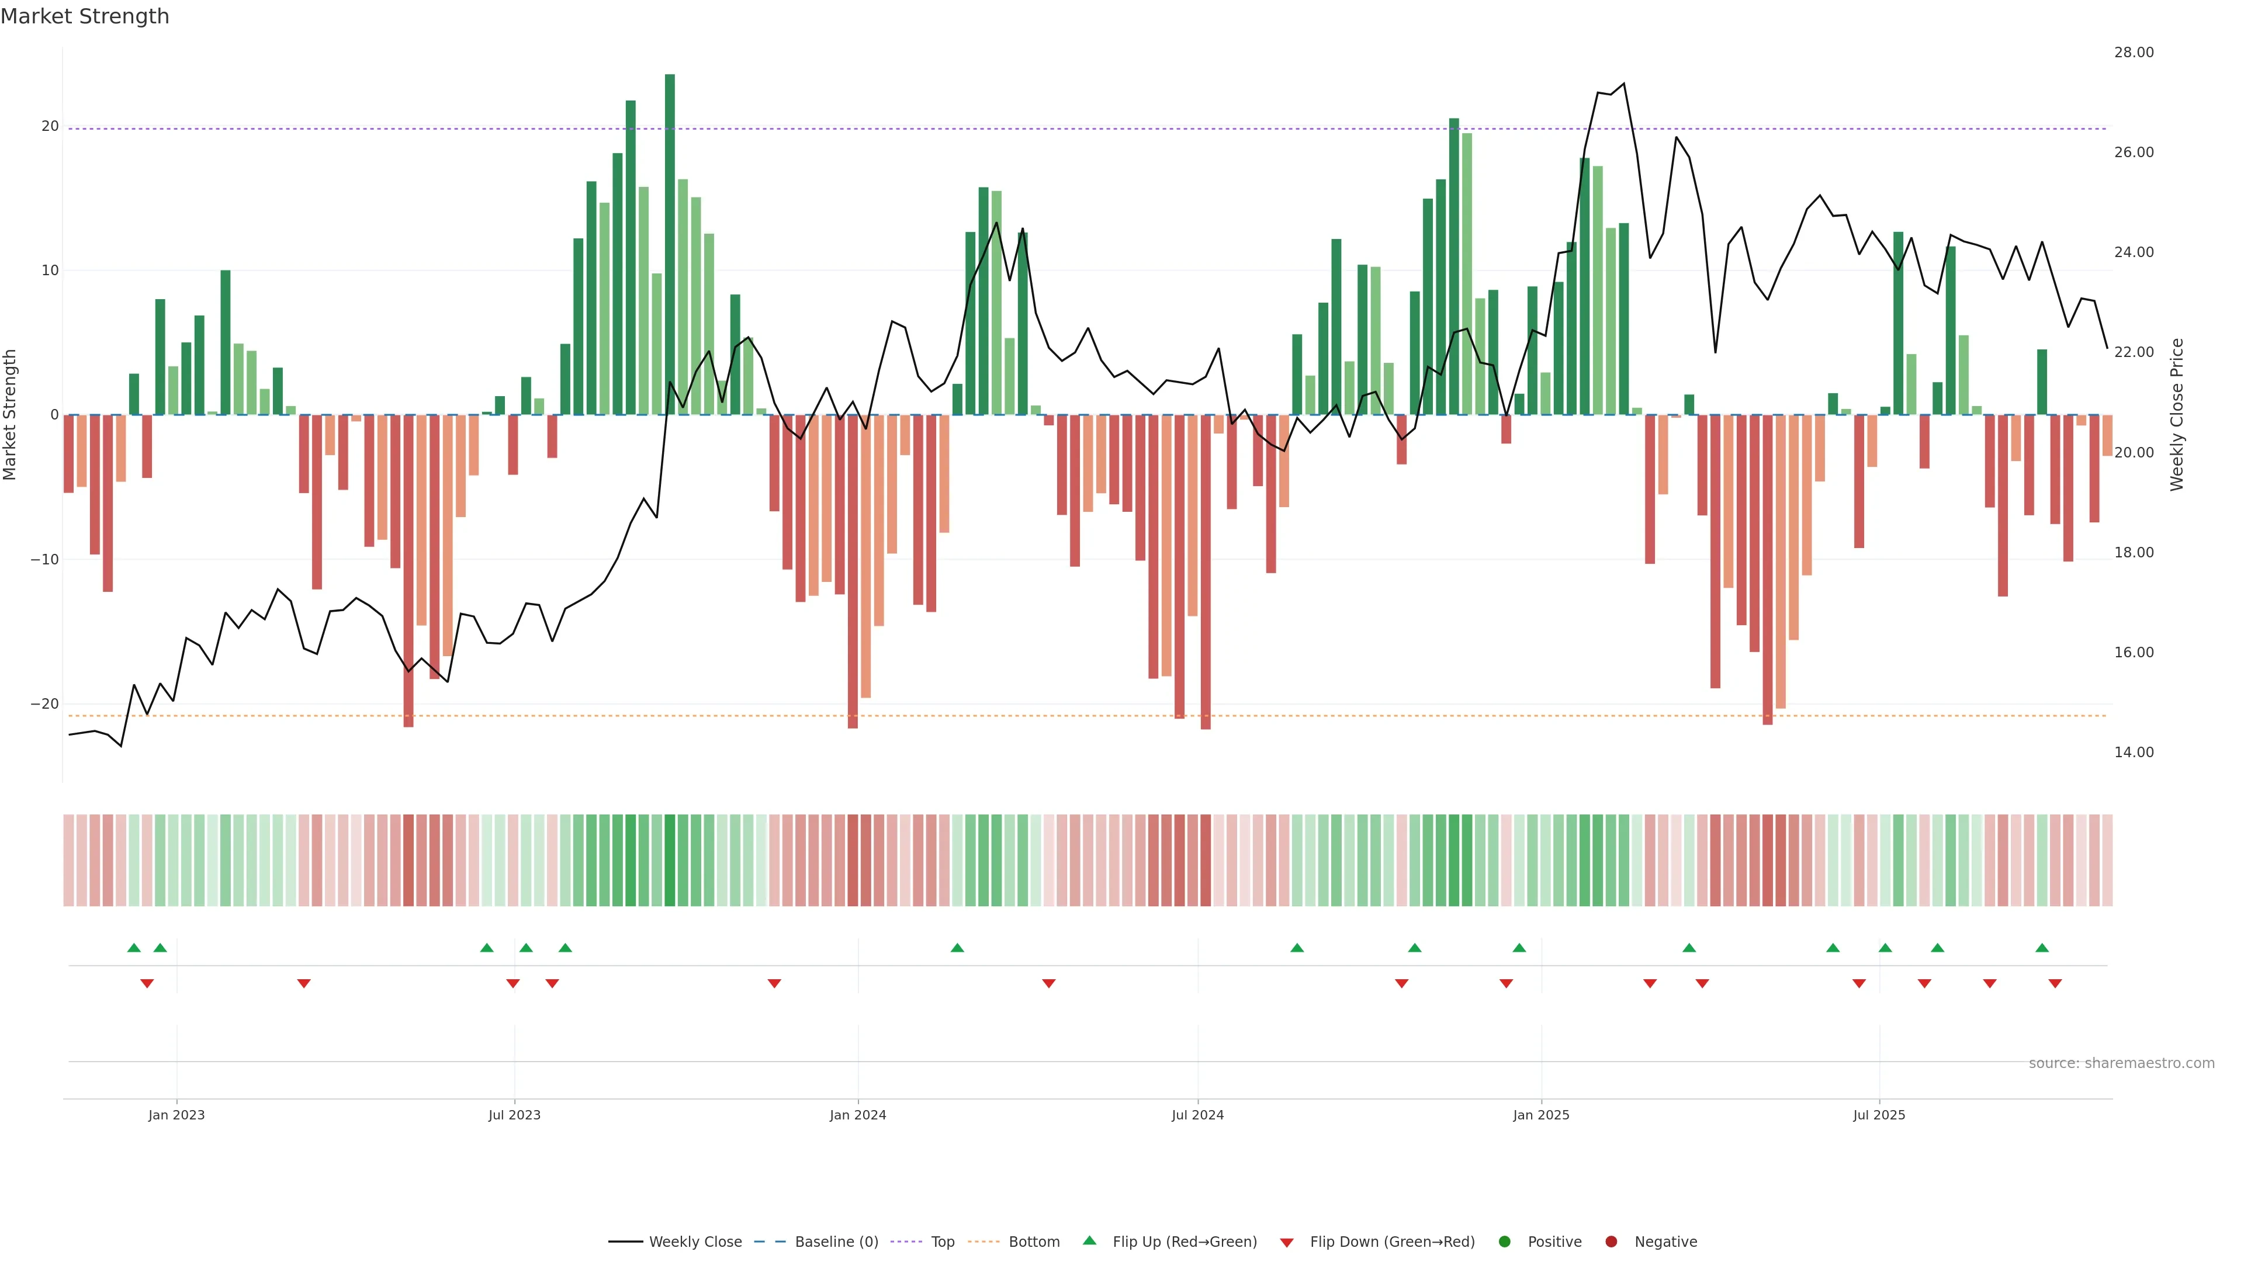This screenshot has width=2244, height=1262.
Task: Click the flip-up marker near Jan 2024
Action: point(957,948)
